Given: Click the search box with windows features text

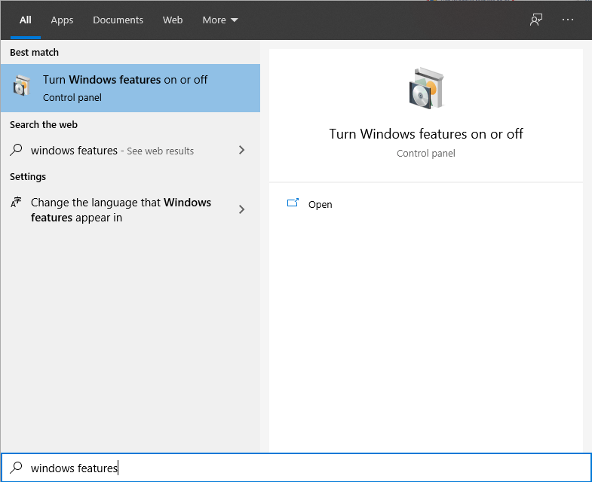Looking at the screenshot, I should pyautogui.click(x=296, y=468).
